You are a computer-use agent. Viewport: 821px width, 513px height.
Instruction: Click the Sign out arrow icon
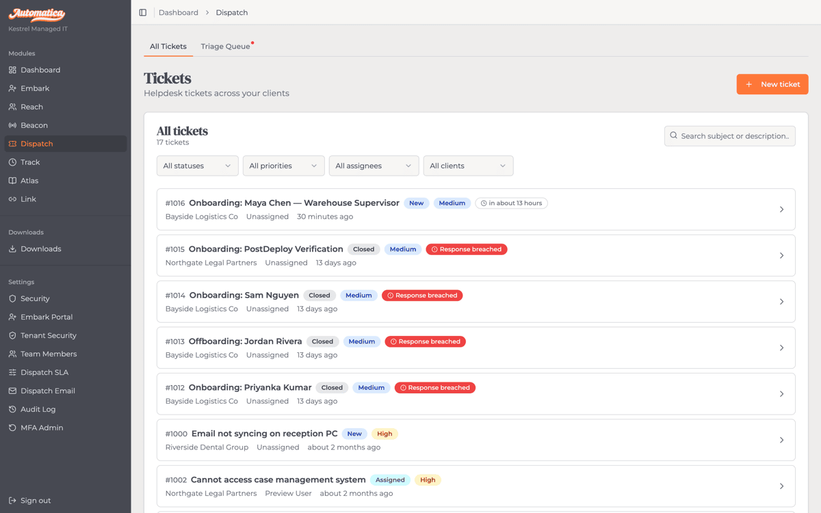coord(12,501)
